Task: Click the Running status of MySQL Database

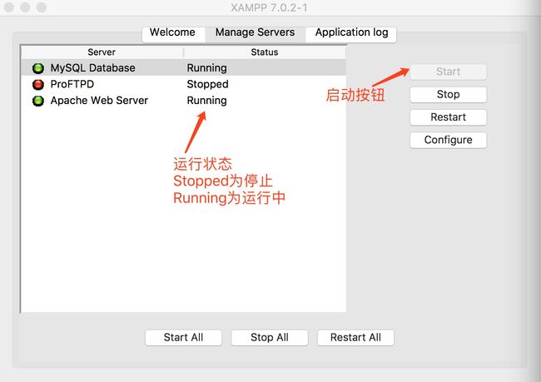Action: (x=206, y=68)
